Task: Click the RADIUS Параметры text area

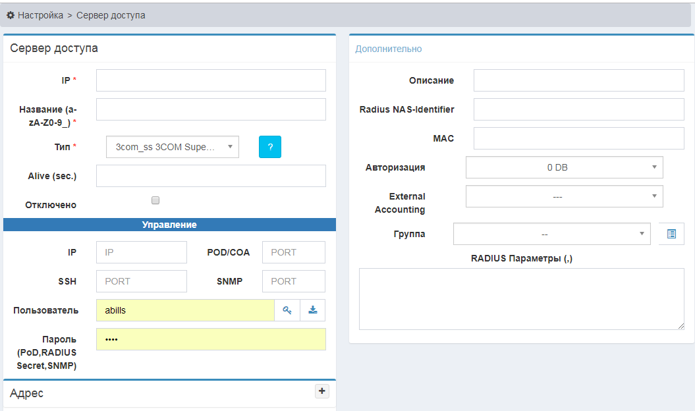Action: point(521,299)
